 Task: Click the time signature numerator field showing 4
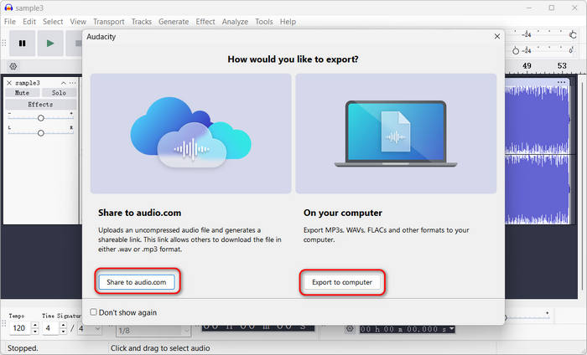[50, 328]
